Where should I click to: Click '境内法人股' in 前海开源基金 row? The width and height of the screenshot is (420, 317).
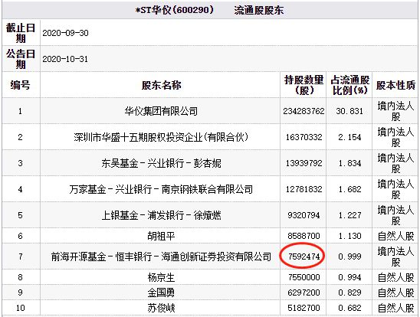(x=395, y=257)
